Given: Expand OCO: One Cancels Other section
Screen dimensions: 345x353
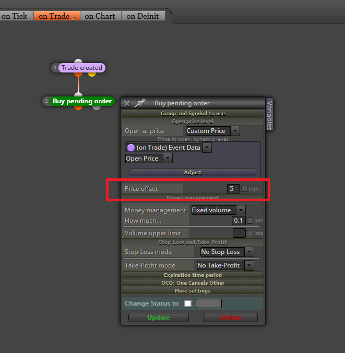Looking at the screenshot, I should point(193,283).
